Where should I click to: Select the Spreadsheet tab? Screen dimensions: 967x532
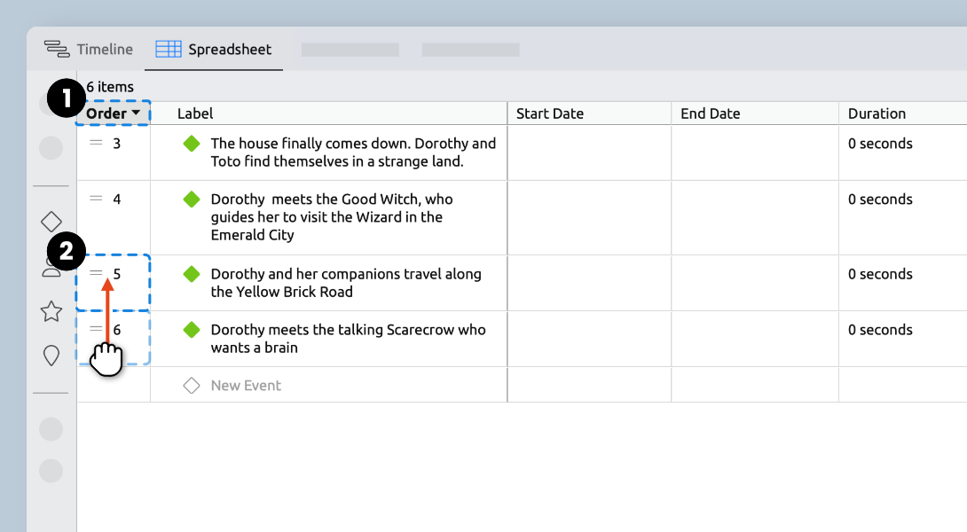[214, 50]
